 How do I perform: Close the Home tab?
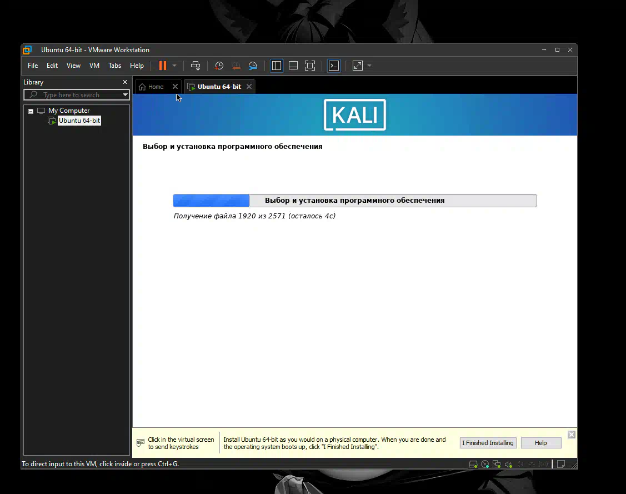(175, 87)
